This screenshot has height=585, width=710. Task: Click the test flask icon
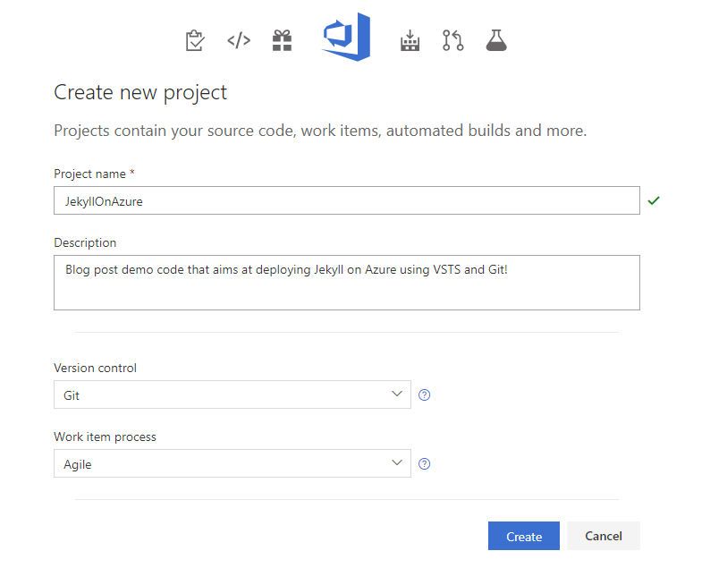click(496, 40)
